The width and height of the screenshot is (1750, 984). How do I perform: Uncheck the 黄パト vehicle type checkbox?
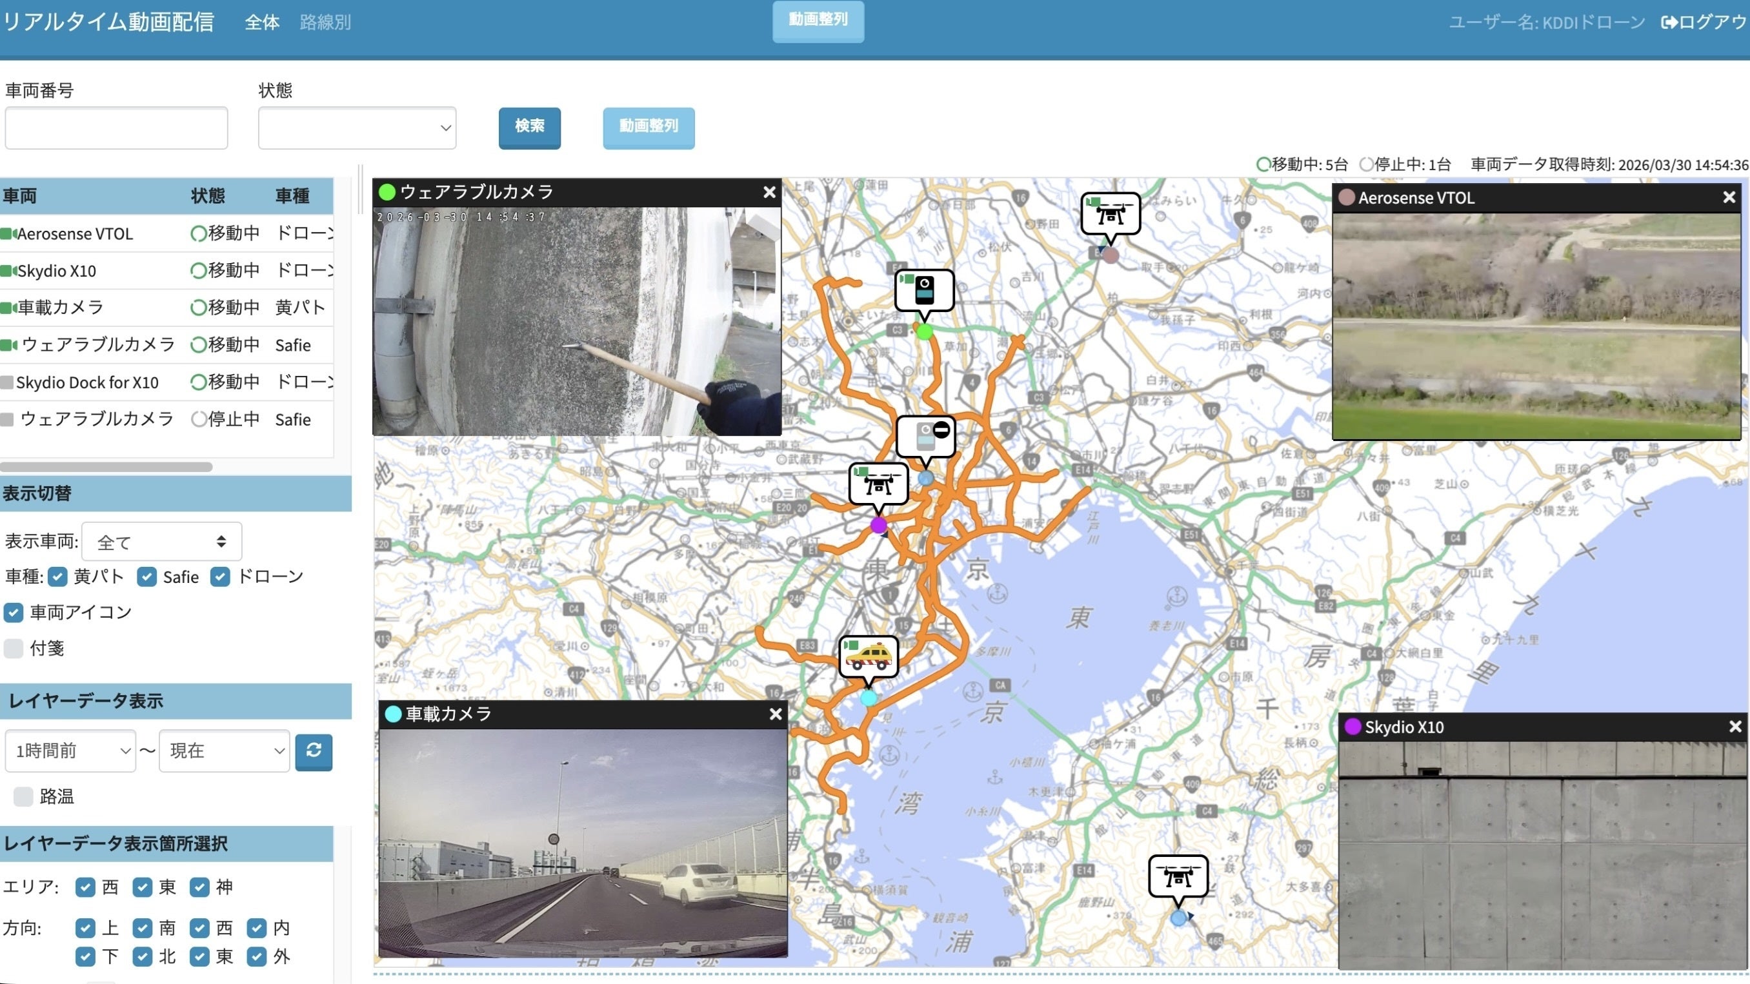pyautogui.click(x=57, y=577)
